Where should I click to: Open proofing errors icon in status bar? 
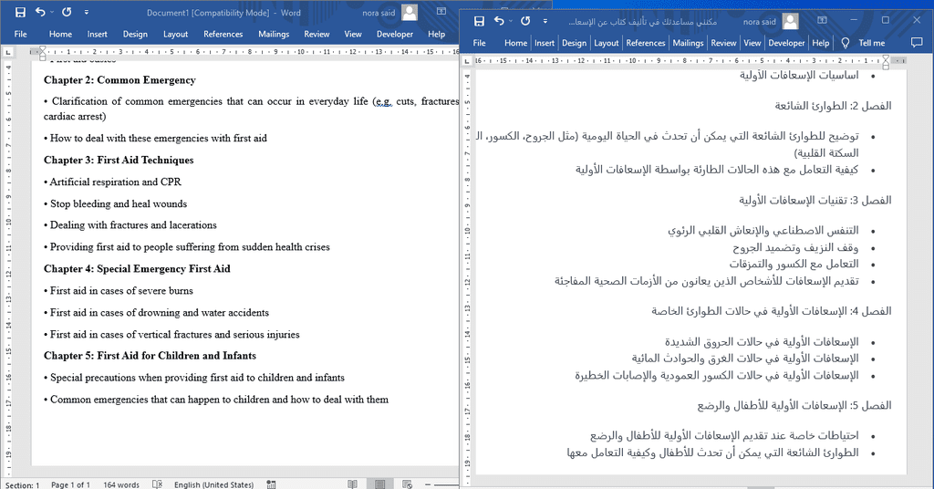click(x=157, y=484)
